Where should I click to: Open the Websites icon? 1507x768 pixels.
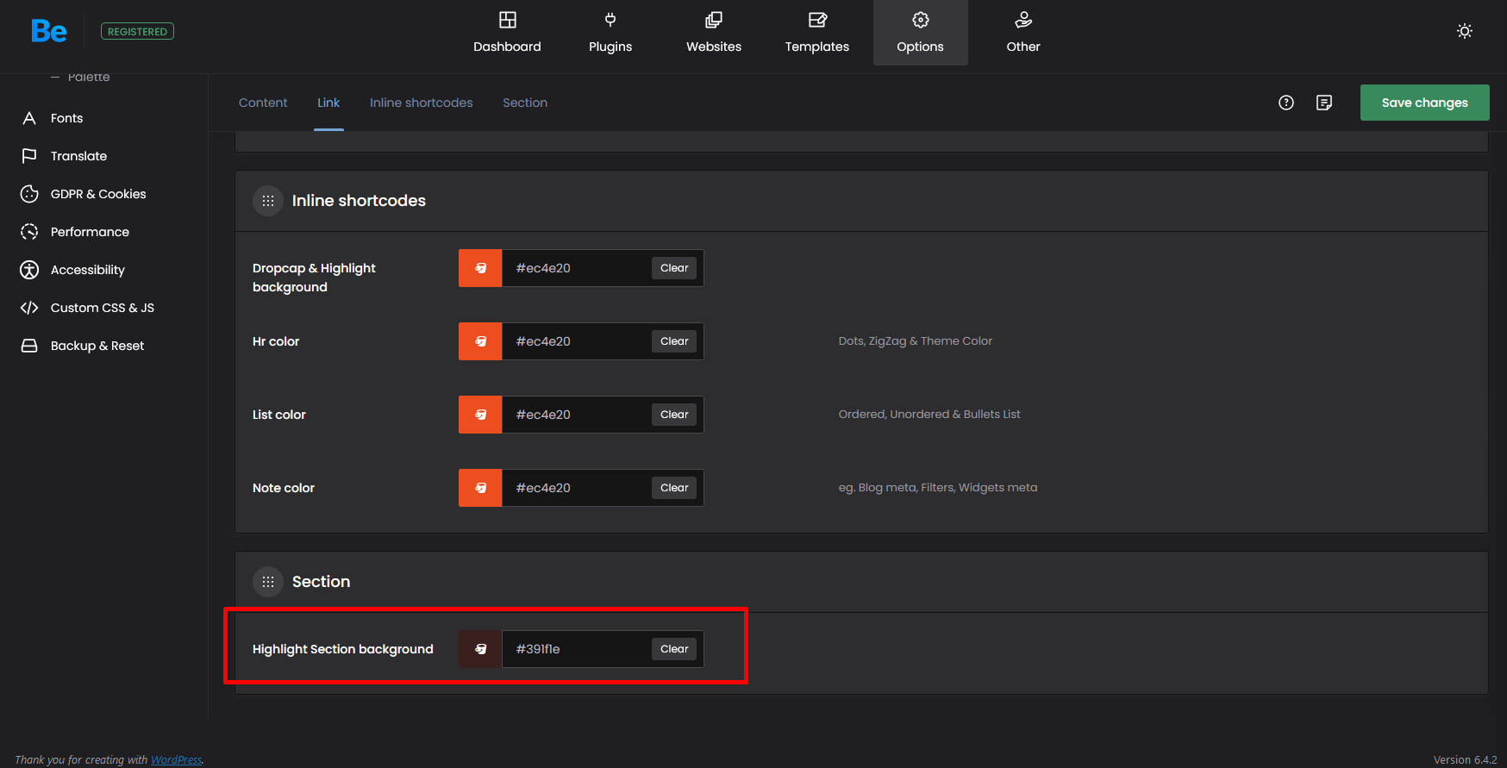(x=714, y=20)
